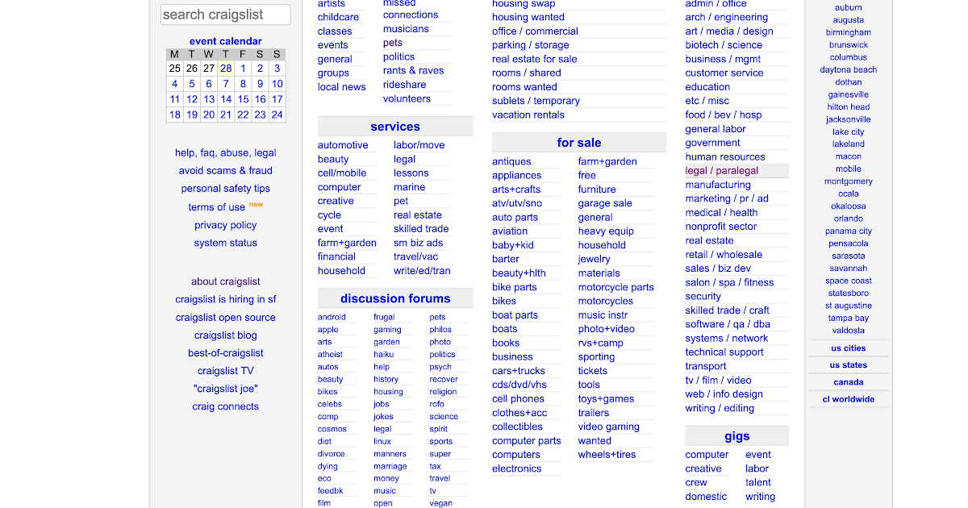Screen dimensions: 968x508
Task: Open cars+trucks for sale category
Action: click(519, 371)
